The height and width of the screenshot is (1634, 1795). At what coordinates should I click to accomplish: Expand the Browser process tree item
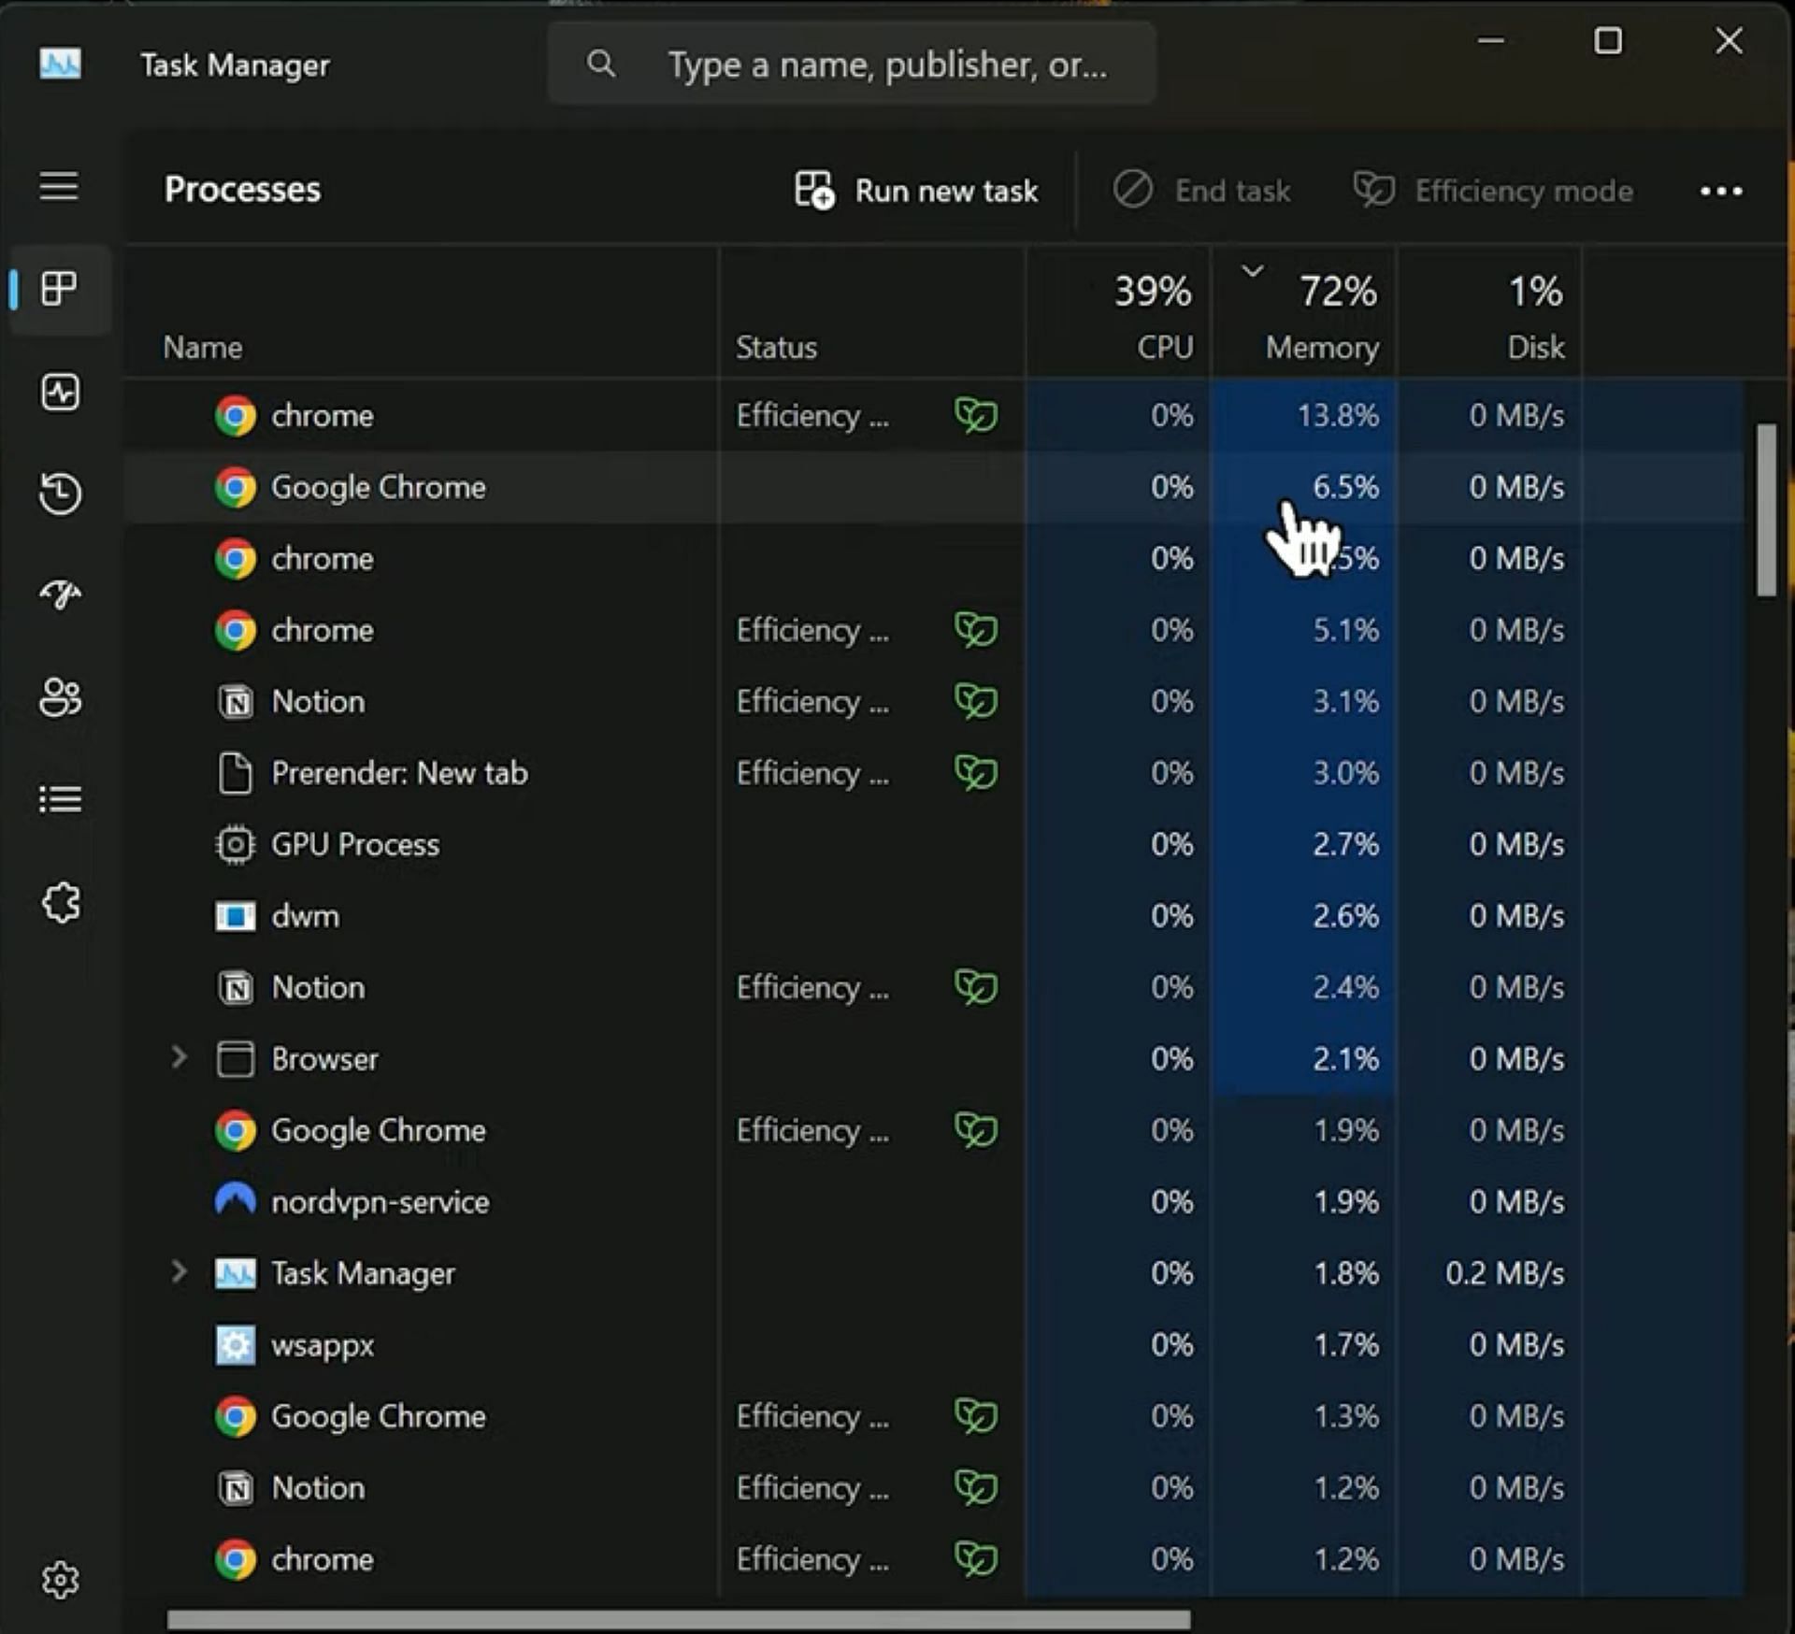pyautogui.click(x=179, y=1058)
